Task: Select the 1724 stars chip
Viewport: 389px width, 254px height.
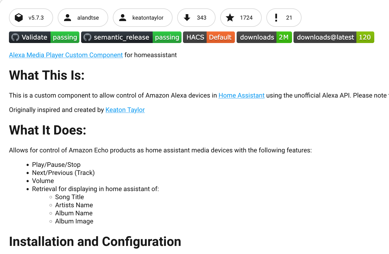Action: [241, 18]
